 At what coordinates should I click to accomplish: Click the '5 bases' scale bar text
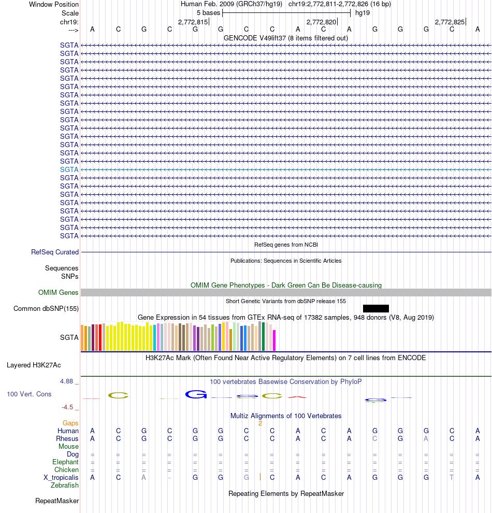coord(209,13)
